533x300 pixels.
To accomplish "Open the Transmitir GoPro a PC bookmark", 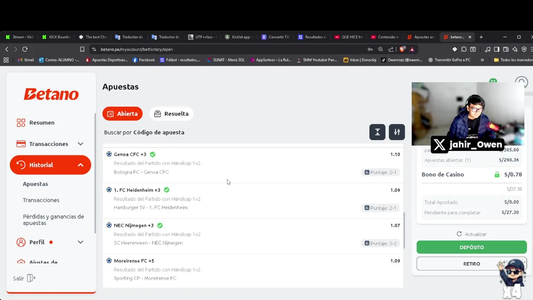I will pyautogui.click(x=449, y=60).
